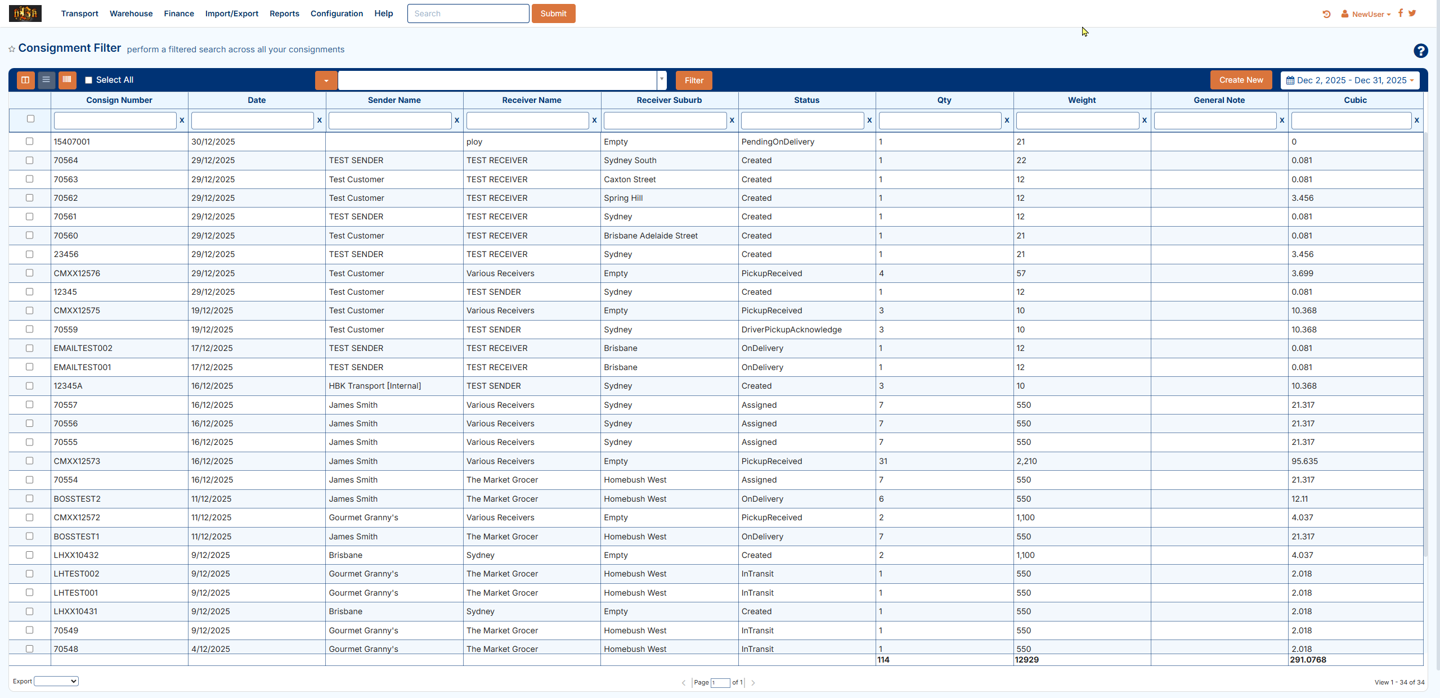Click the columns layout view icon
The height and width of the screenshot is (698, 1440).
pyautogui.click(x=25, y=80)
